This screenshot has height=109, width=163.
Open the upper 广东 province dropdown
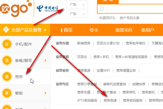(77, 4)
